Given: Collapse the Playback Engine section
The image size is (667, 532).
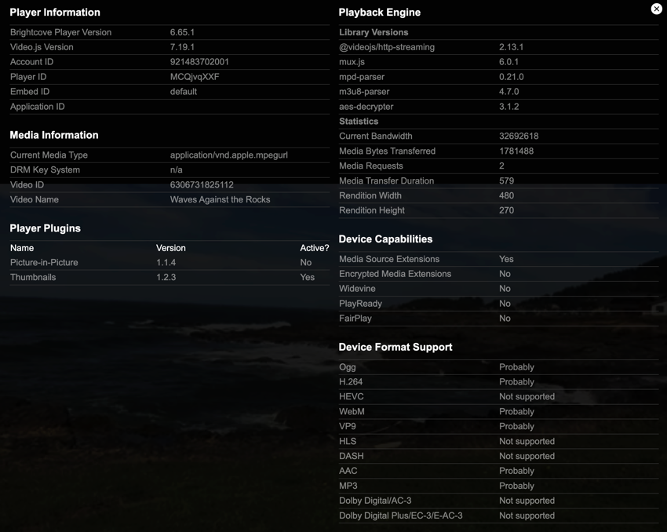Looking at the screenshot, I should (379, 13).
